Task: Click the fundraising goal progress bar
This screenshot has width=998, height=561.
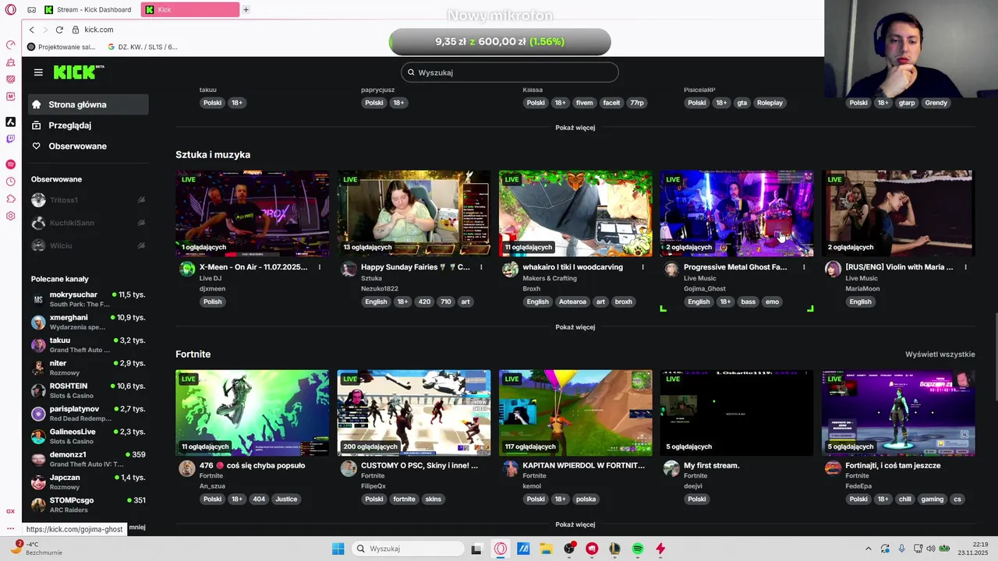Action: 500,41
